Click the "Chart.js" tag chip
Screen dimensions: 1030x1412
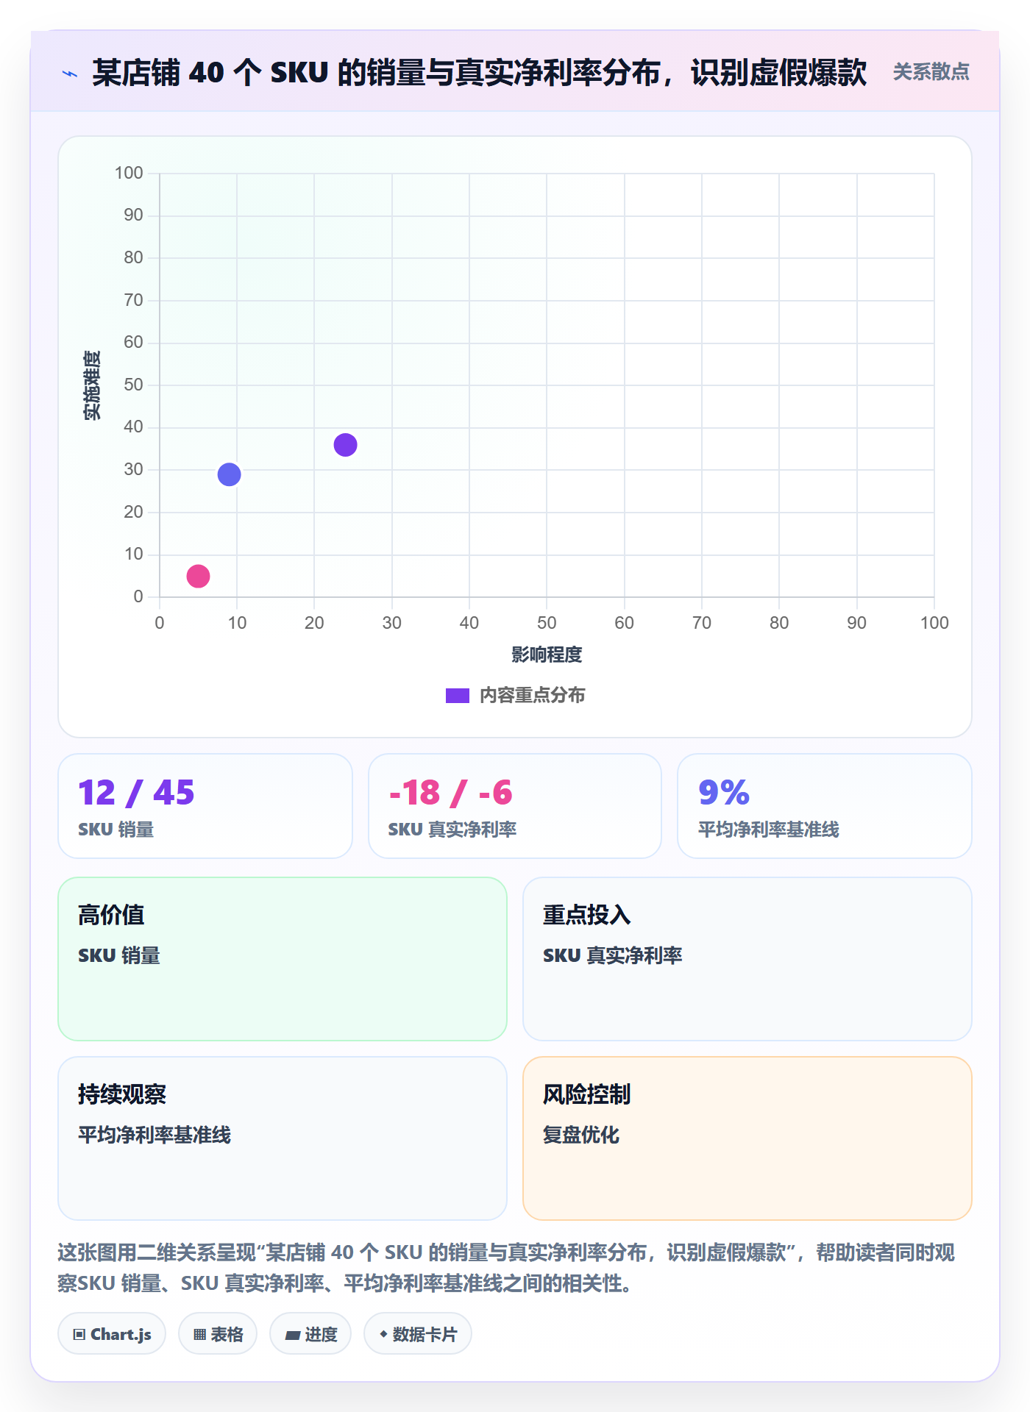[112, 1334]
